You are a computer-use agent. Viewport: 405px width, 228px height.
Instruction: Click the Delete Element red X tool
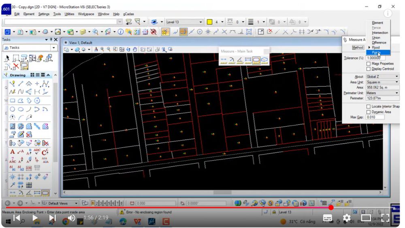(x=15, y=66)
